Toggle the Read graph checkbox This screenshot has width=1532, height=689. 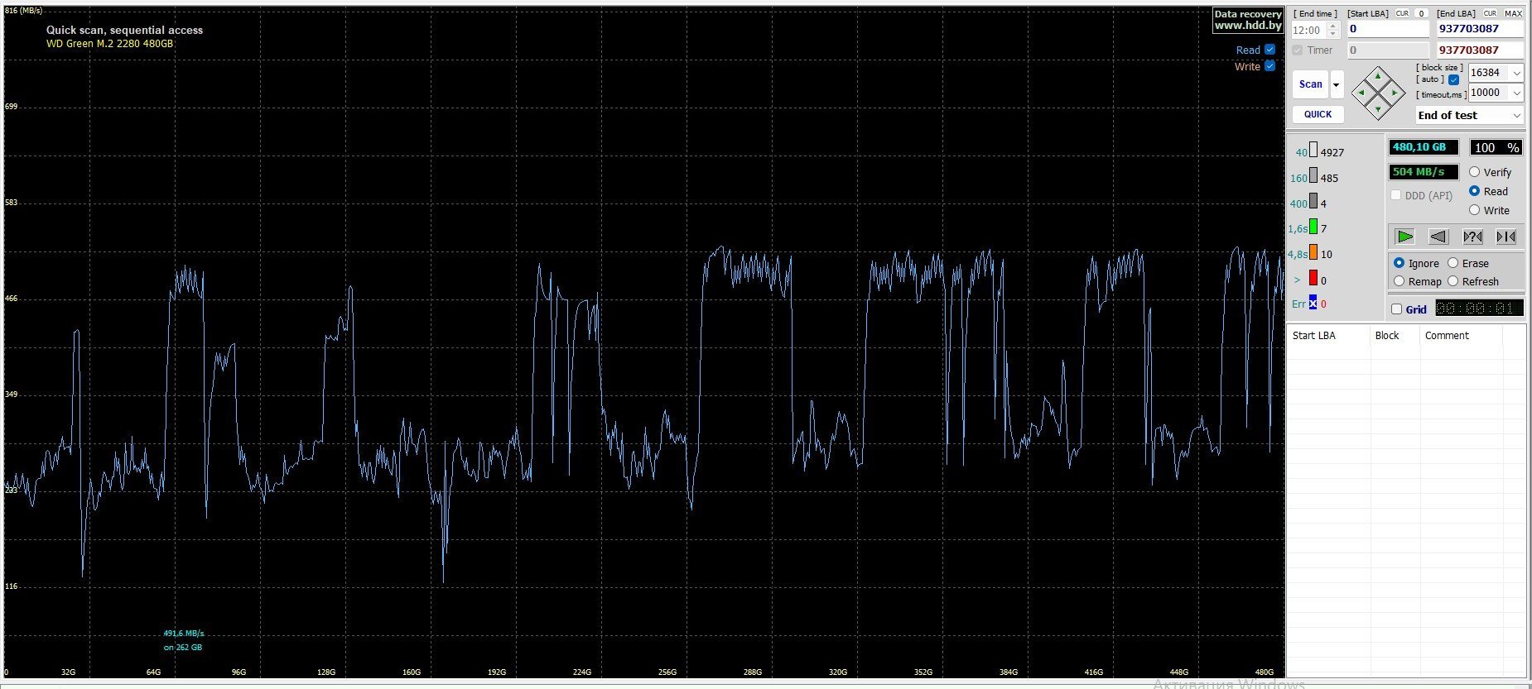1269,50
